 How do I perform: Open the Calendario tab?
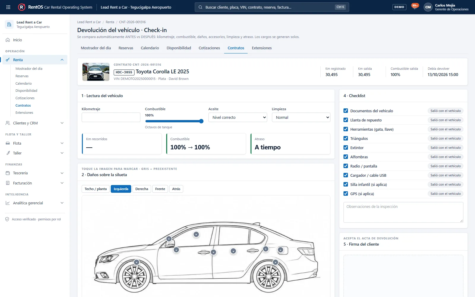[150, 48]
